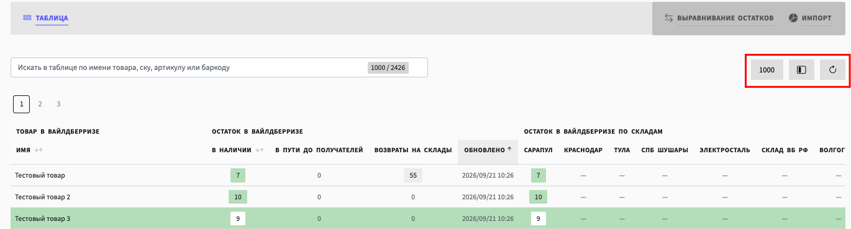Click the returns value 55 badge
Viewport: 851px width, 229px height.
coord(413,175)
